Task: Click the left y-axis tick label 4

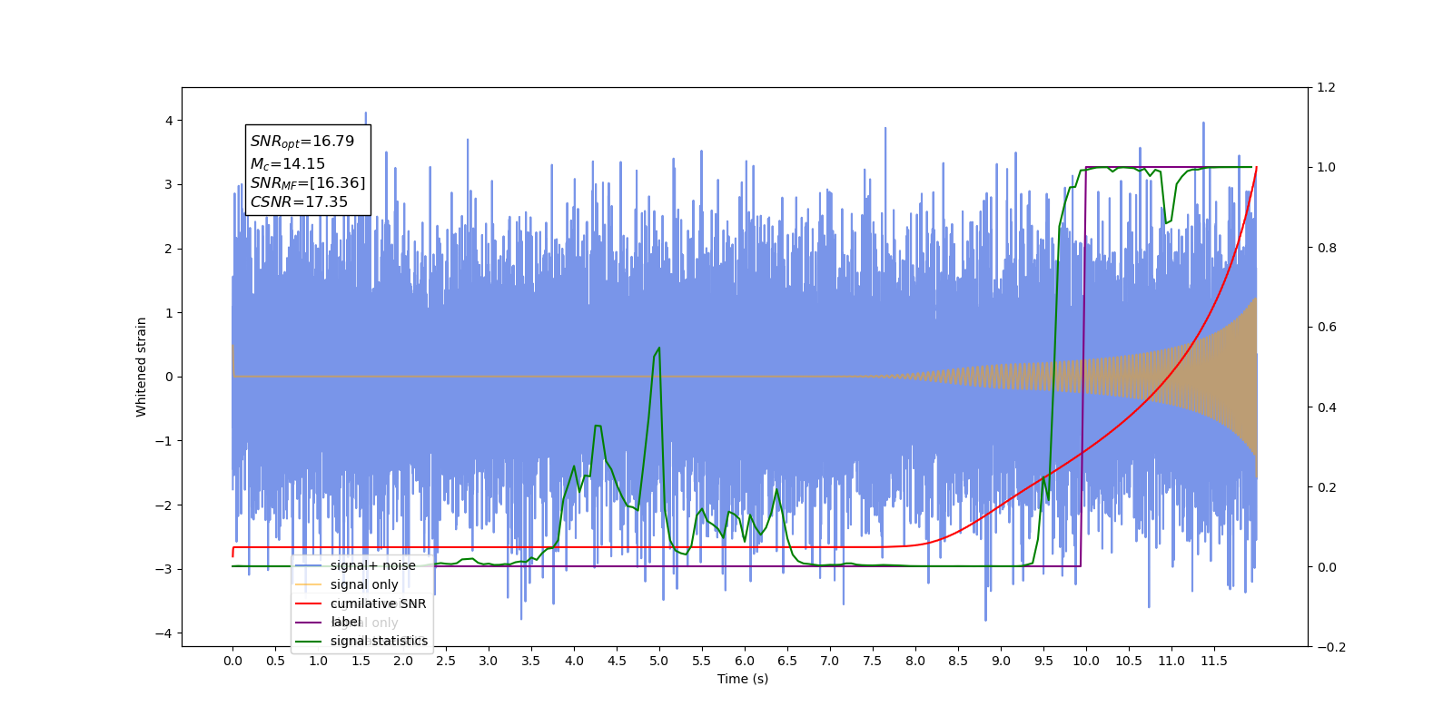Action: click(x=168, y=121)
